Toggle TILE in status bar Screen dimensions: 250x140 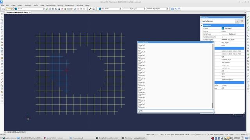point(227,135)
